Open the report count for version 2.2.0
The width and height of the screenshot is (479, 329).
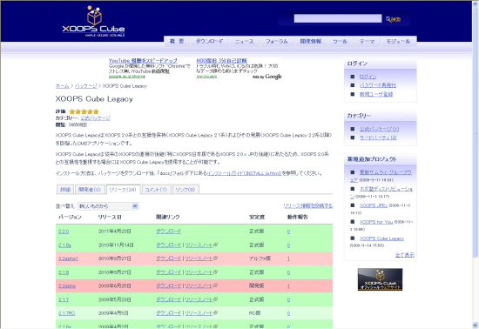point(288,232)
